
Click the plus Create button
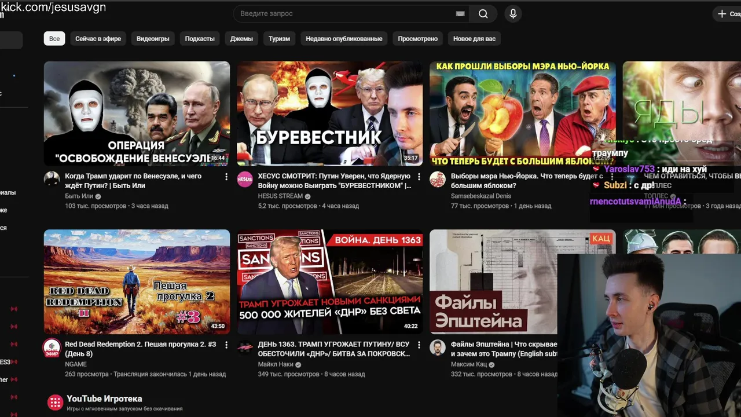click(728, 14)
